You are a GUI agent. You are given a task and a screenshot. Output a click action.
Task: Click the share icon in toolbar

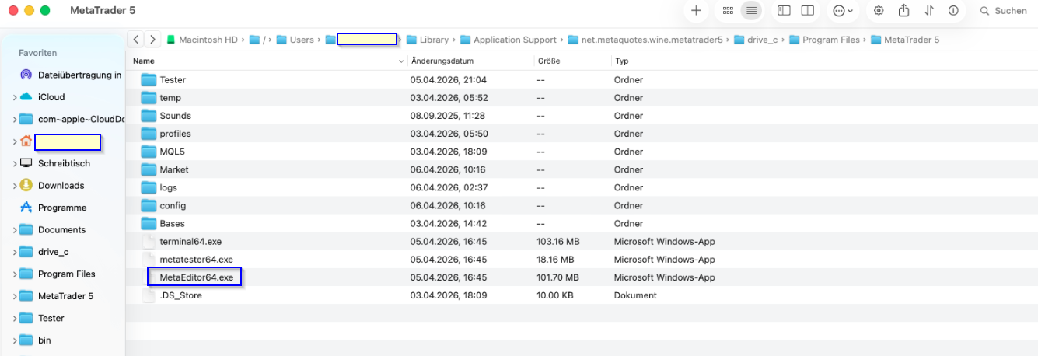point(903,11)
